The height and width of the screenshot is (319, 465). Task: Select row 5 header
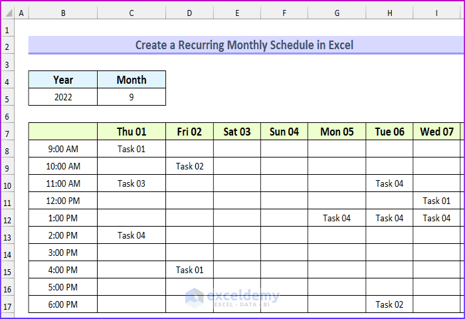tap(7, 97)
